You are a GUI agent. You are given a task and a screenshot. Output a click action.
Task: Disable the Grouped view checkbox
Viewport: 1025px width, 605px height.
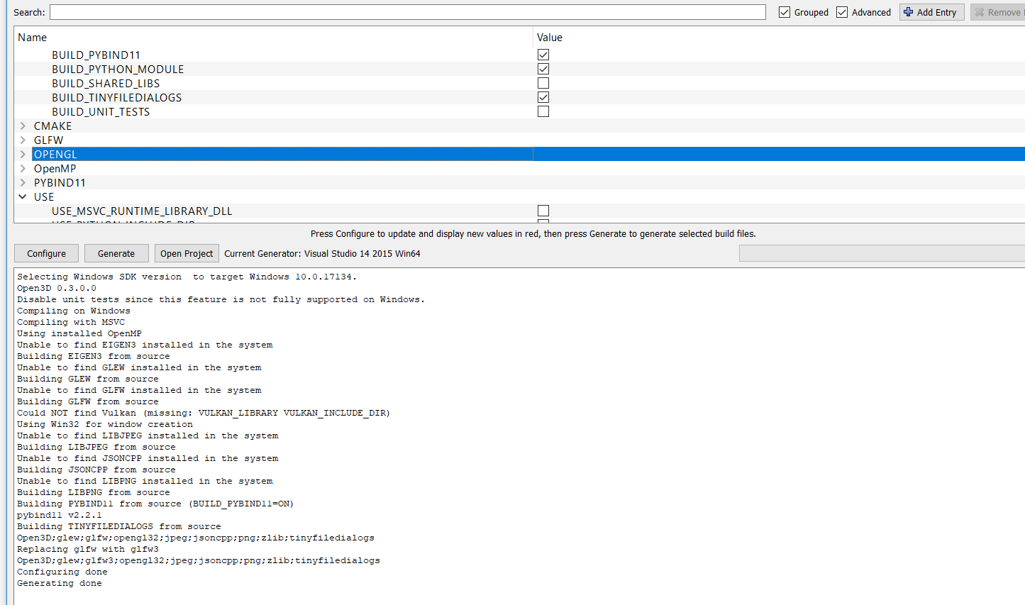(x=784, y=11)
